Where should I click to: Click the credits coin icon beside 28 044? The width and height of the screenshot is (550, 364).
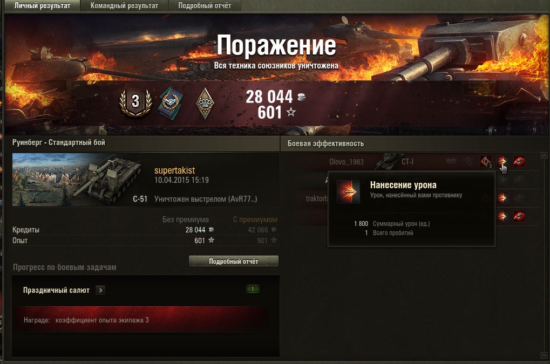pos(301,97)
